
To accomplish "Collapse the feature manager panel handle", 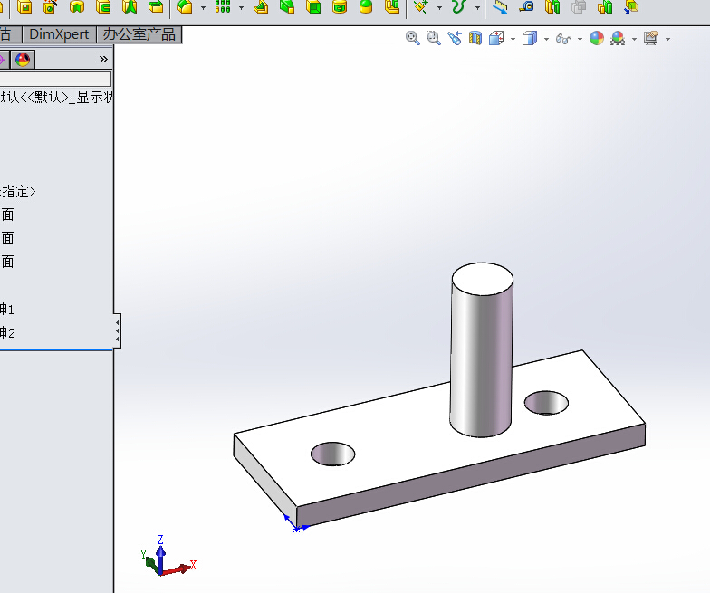I will point(118,330).
